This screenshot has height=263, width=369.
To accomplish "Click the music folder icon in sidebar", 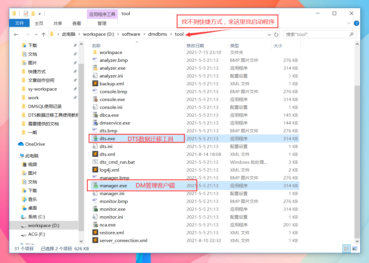I will pos(24,199).
